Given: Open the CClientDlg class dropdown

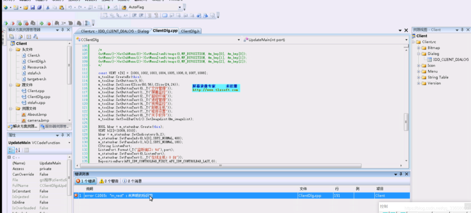Looking at the screenshot, I should 239,40.
